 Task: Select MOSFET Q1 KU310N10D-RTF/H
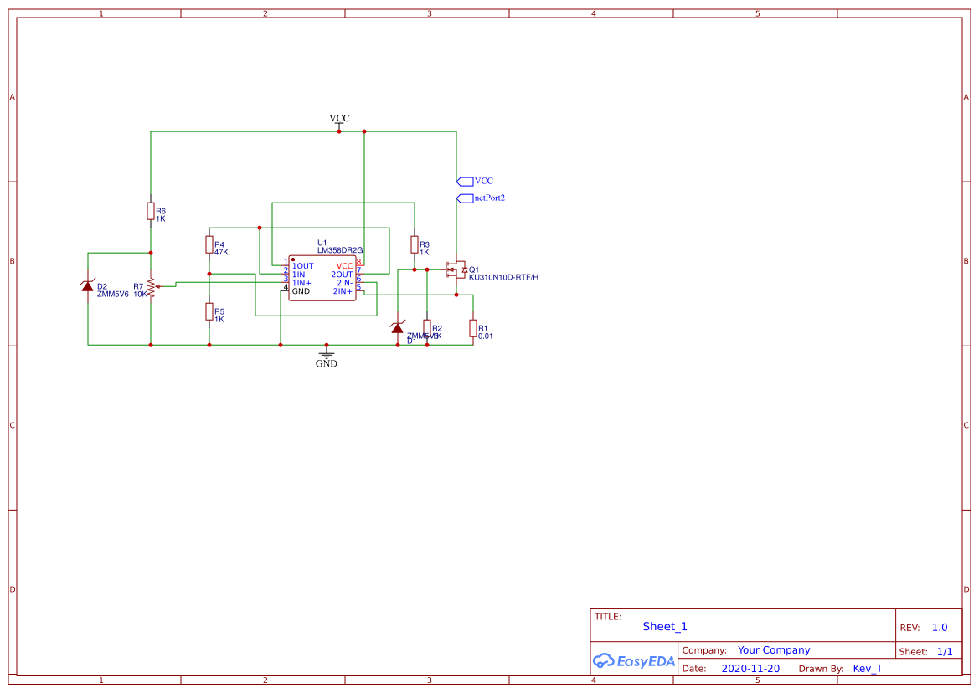coord(456,270)
